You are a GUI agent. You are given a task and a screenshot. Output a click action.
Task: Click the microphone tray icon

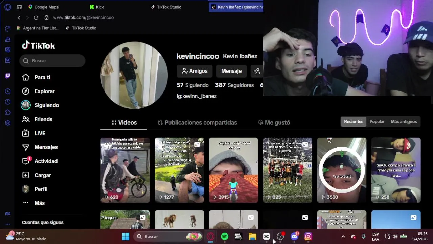coord(364,237)
